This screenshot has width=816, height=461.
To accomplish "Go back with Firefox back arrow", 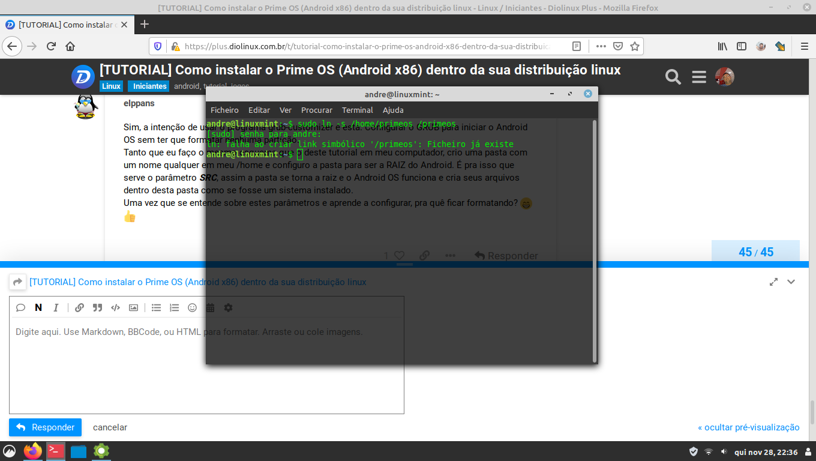I will coord(12,46).
